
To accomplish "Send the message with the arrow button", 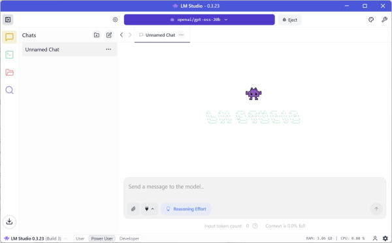I will click(376, 209).
